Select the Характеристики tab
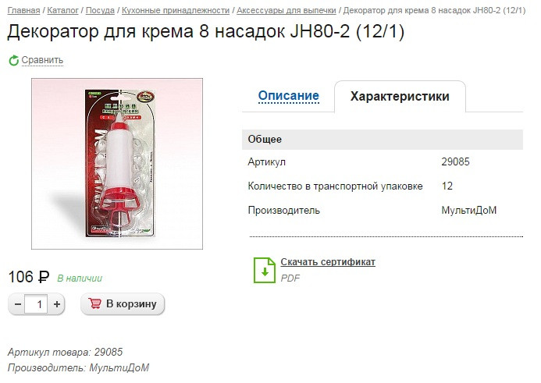 click(400, 96)
